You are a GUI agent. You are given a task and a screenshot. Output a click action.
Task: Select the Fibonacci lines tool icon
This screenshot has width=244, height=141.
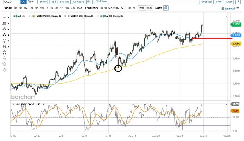pyautogui.click(x=4, y=23)
